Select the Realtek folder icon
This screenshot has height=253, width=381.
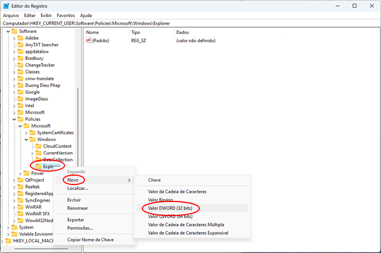point(21,186)
